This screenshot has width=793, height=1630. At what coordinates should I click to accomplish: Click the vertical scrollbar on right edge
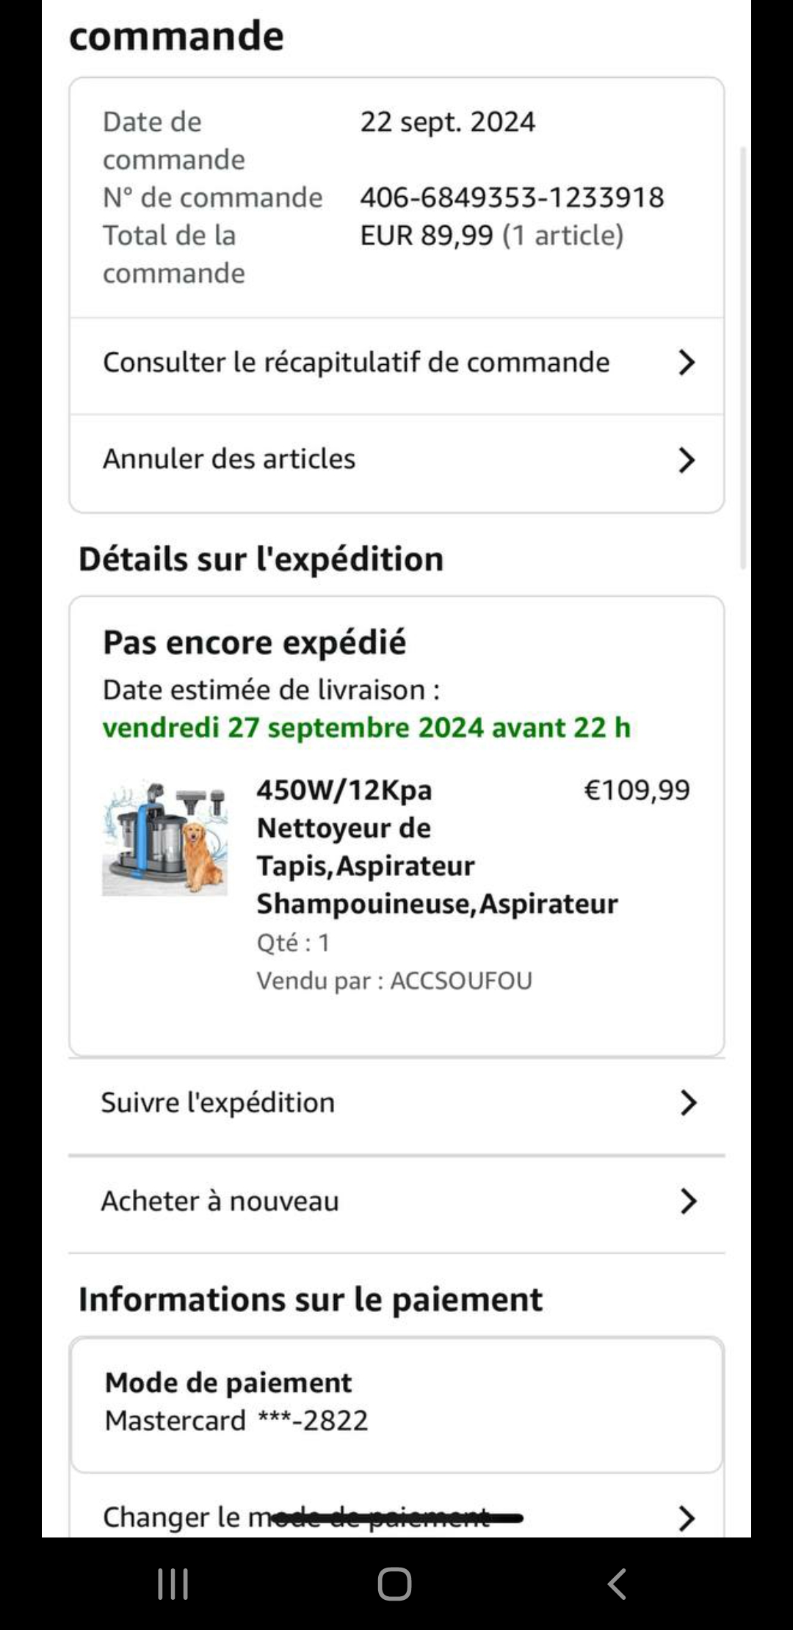tap(743, 357)
